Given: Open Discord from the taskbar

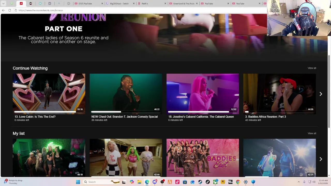Looking at the screenshot, I should click(155, 182).
